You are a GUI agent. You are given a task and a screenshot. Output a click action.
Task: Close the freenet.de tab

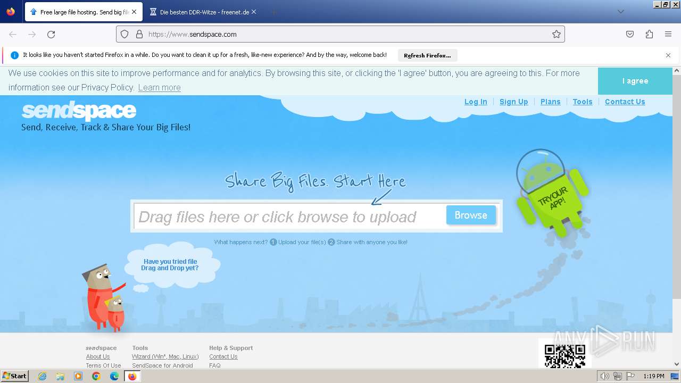[x=254, y=12]
